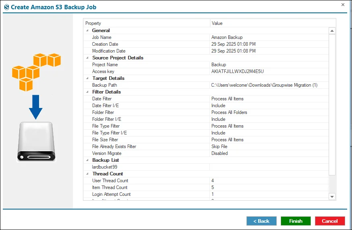352x230 pixels.
Task: Select the Date Filter row
Action: [206, 99]
